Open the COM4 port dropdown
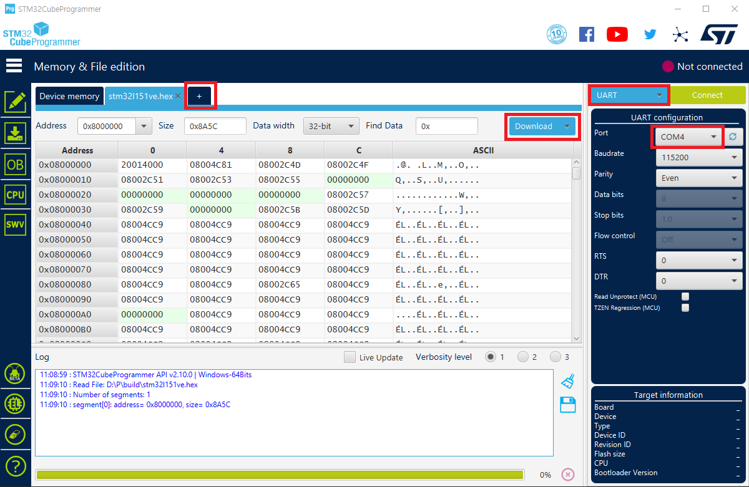Viewport: 749px width, 487px height. click(689, 137)
